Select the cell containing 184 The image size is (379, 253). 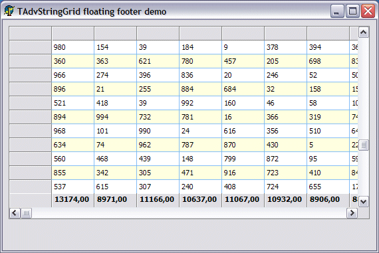(x=200, y=47)
